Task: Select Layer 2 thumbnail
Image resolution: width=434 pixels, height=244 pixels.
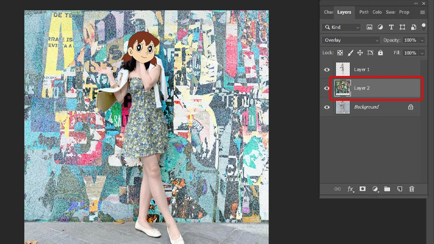Action: point(343,88)
